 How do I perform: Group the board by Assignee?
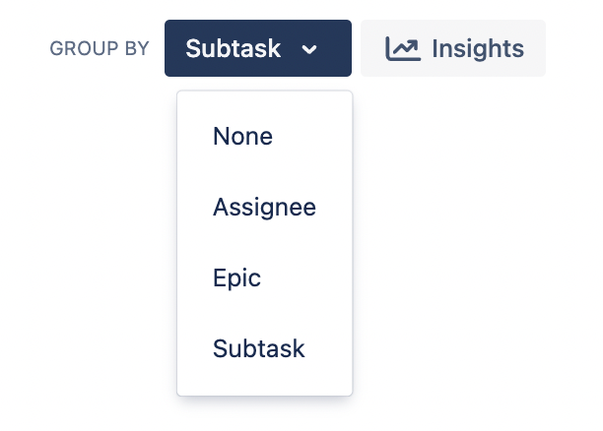265,207
